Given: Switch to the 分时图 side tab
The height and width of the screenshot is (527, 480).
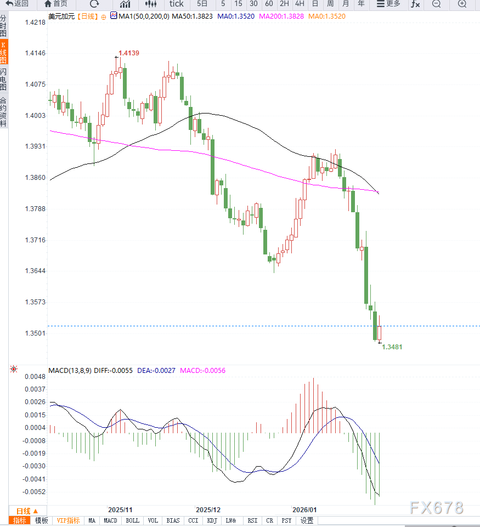Looking at the screenshot, I should tap(4, 26).
